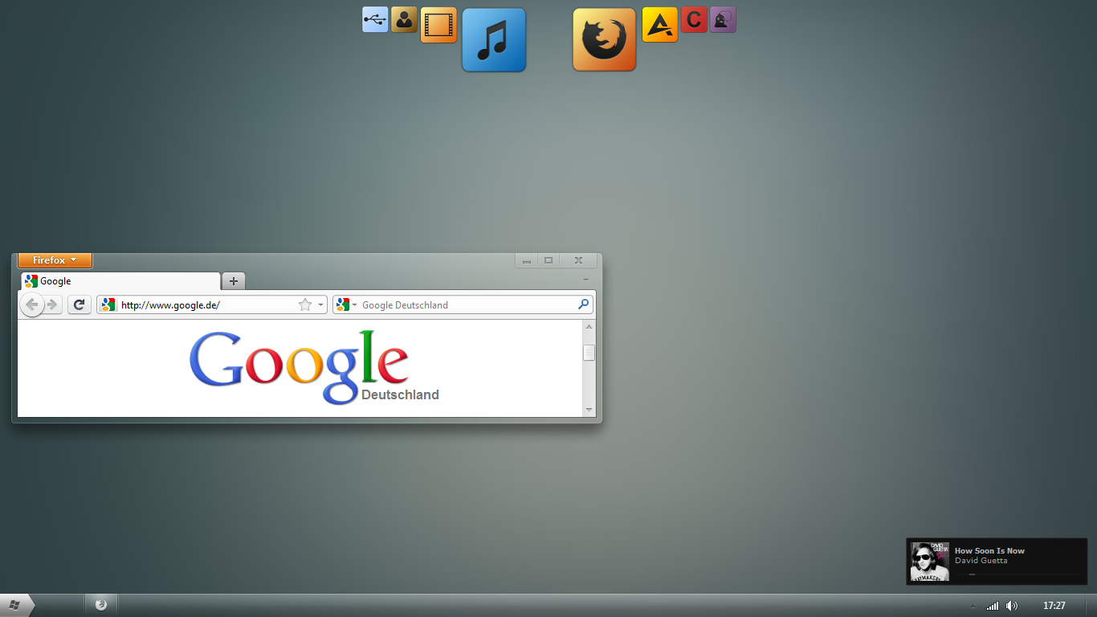Screen dimensions: 1097x617
Task: Click scrollbar up arrow in Firefox
Action: click(589, 326)
